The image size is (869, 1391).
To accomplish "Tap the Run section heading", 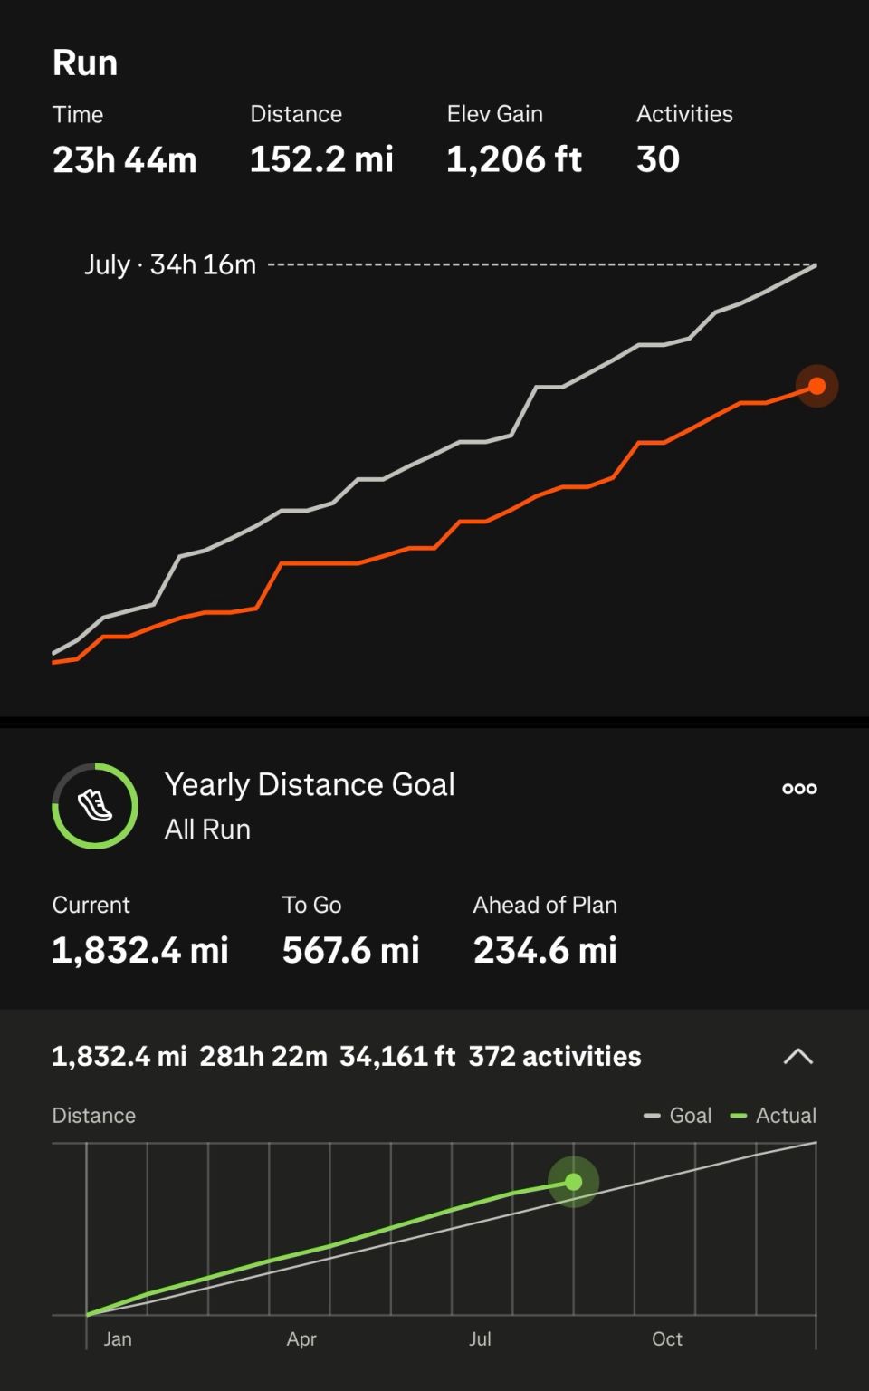I will click(85, 63).
